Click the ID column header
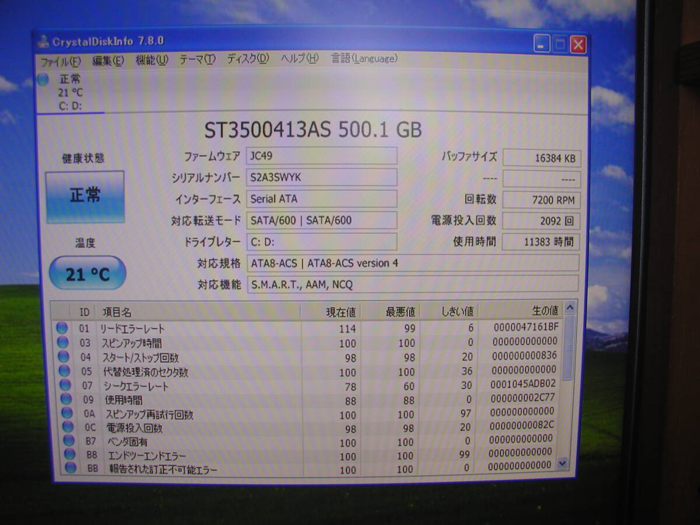The height and width of the screenshot is (525, 700). click(84, 312)
